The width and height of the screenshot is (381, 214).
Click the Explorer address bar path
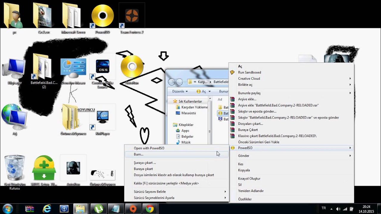pos(208,82)
